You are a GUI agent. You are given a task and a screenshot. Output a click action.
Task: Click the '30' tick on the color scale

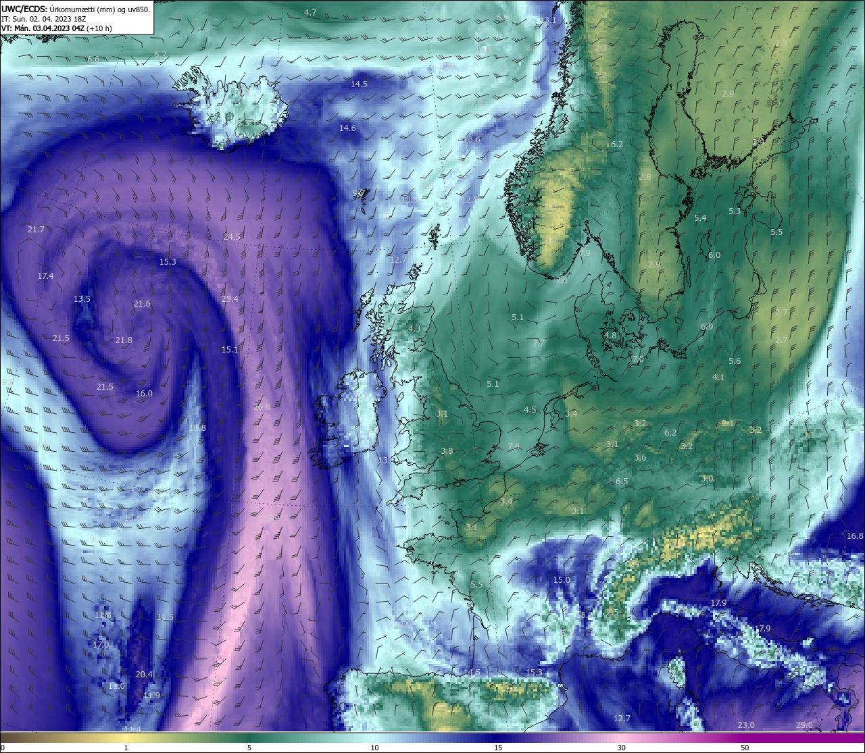[621, 748]
